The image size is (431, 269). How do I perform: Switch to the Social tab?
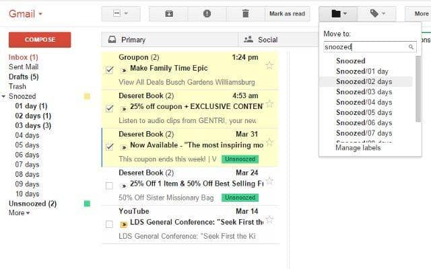pos(261,40)
